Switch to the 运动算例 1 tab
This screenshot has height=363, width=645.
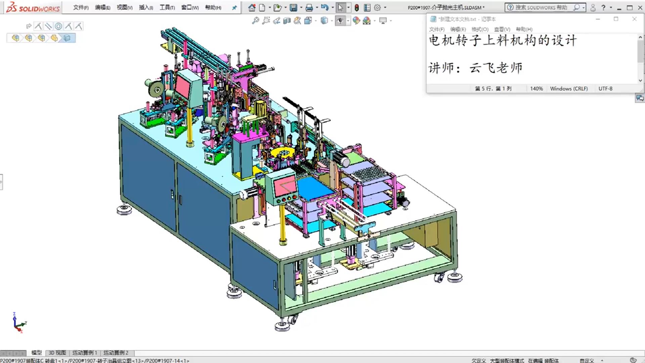coord(85,353)
